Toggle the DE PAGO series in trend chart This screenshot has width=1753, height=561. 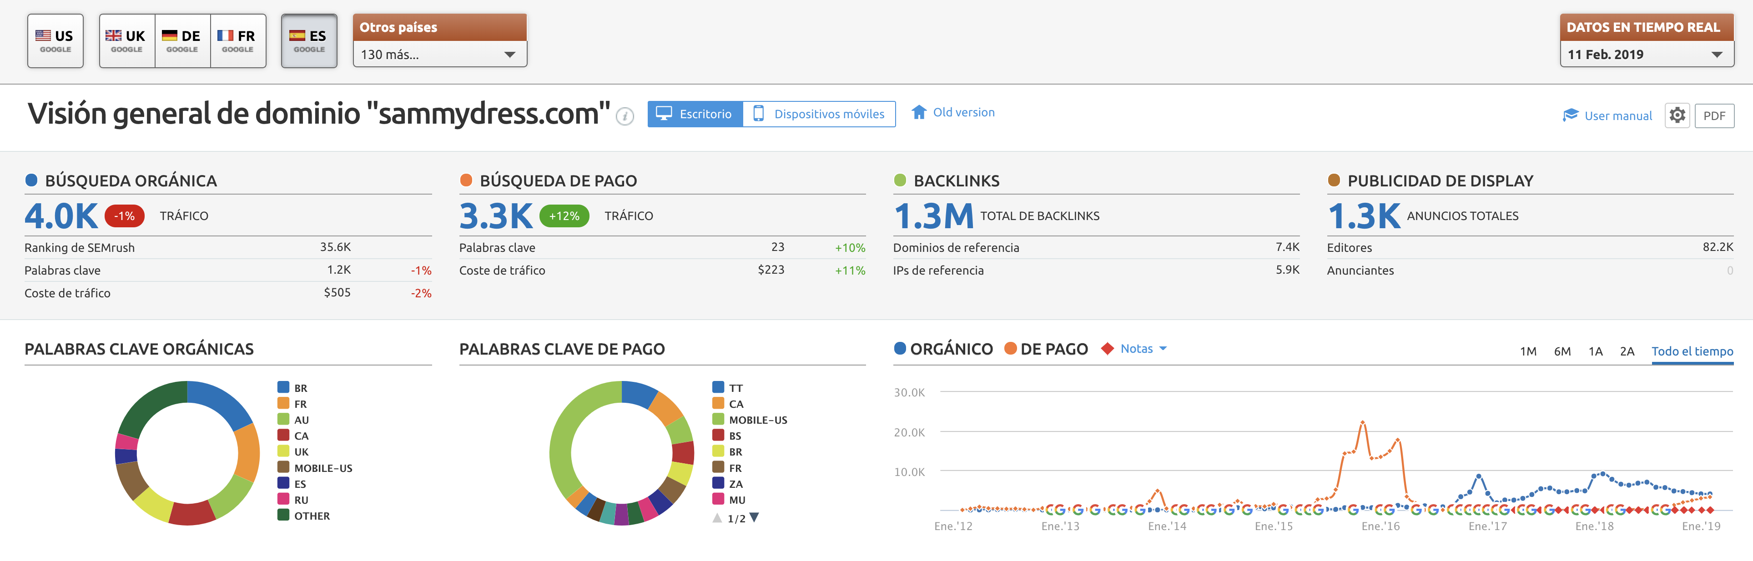(1046, 349)
